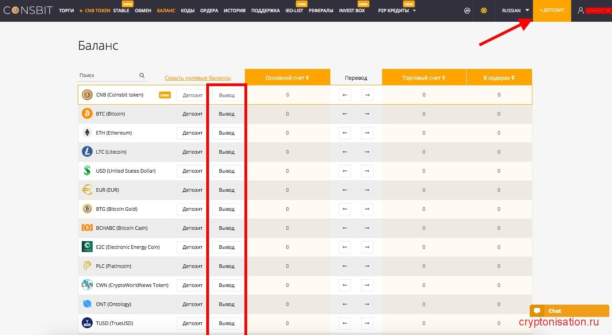The image size is (612, 335).
Task: Toggle the sun theme icon
Action: click(x=483, y=10)
